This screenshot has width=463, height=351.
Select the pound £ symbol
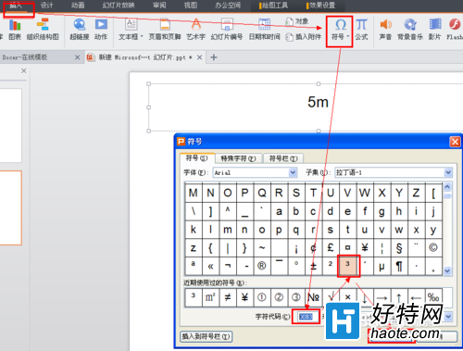pos(331,247)
